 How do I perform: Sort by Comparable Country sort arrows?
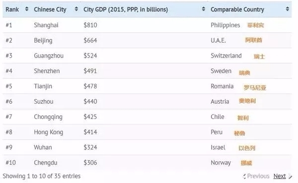[288, 9]
